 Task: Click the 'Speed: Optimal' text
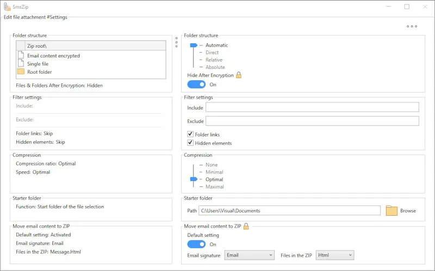pos(33,172)
